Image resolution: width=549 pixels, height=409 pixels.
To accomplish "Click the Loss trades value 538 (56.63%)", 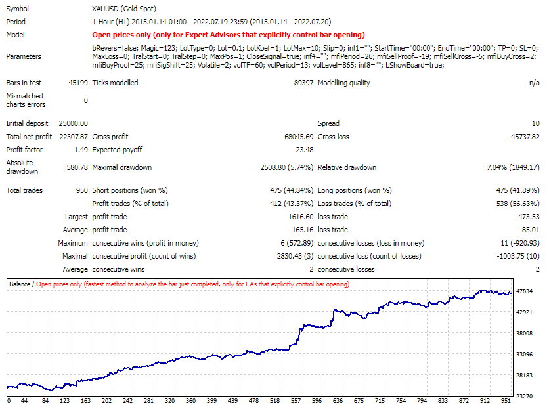I will click(x=518, y=204).
